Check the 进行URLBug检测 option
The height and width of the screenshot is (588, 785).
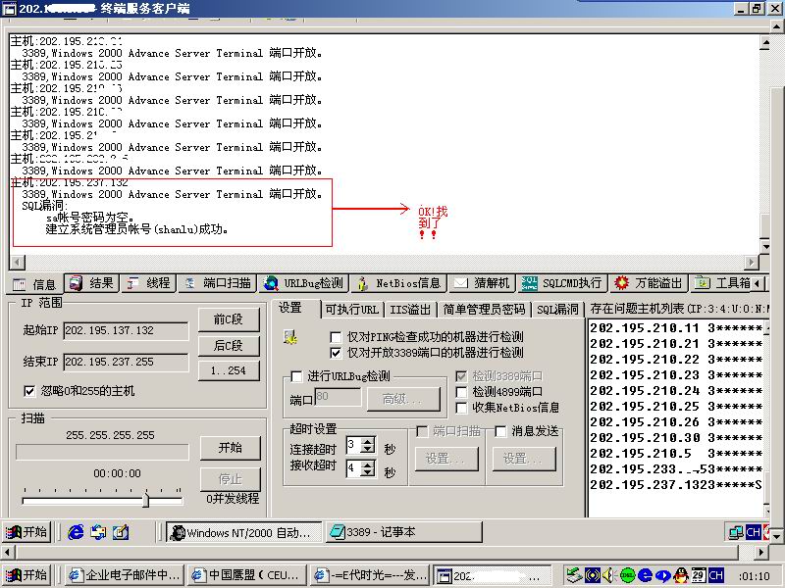(x=296, y=376)
